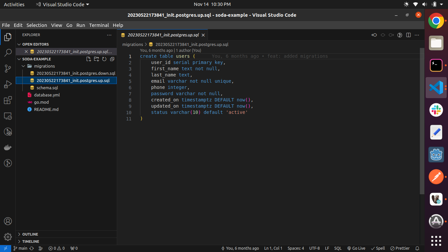Refresh the Explorer file tree

[104, 59]
